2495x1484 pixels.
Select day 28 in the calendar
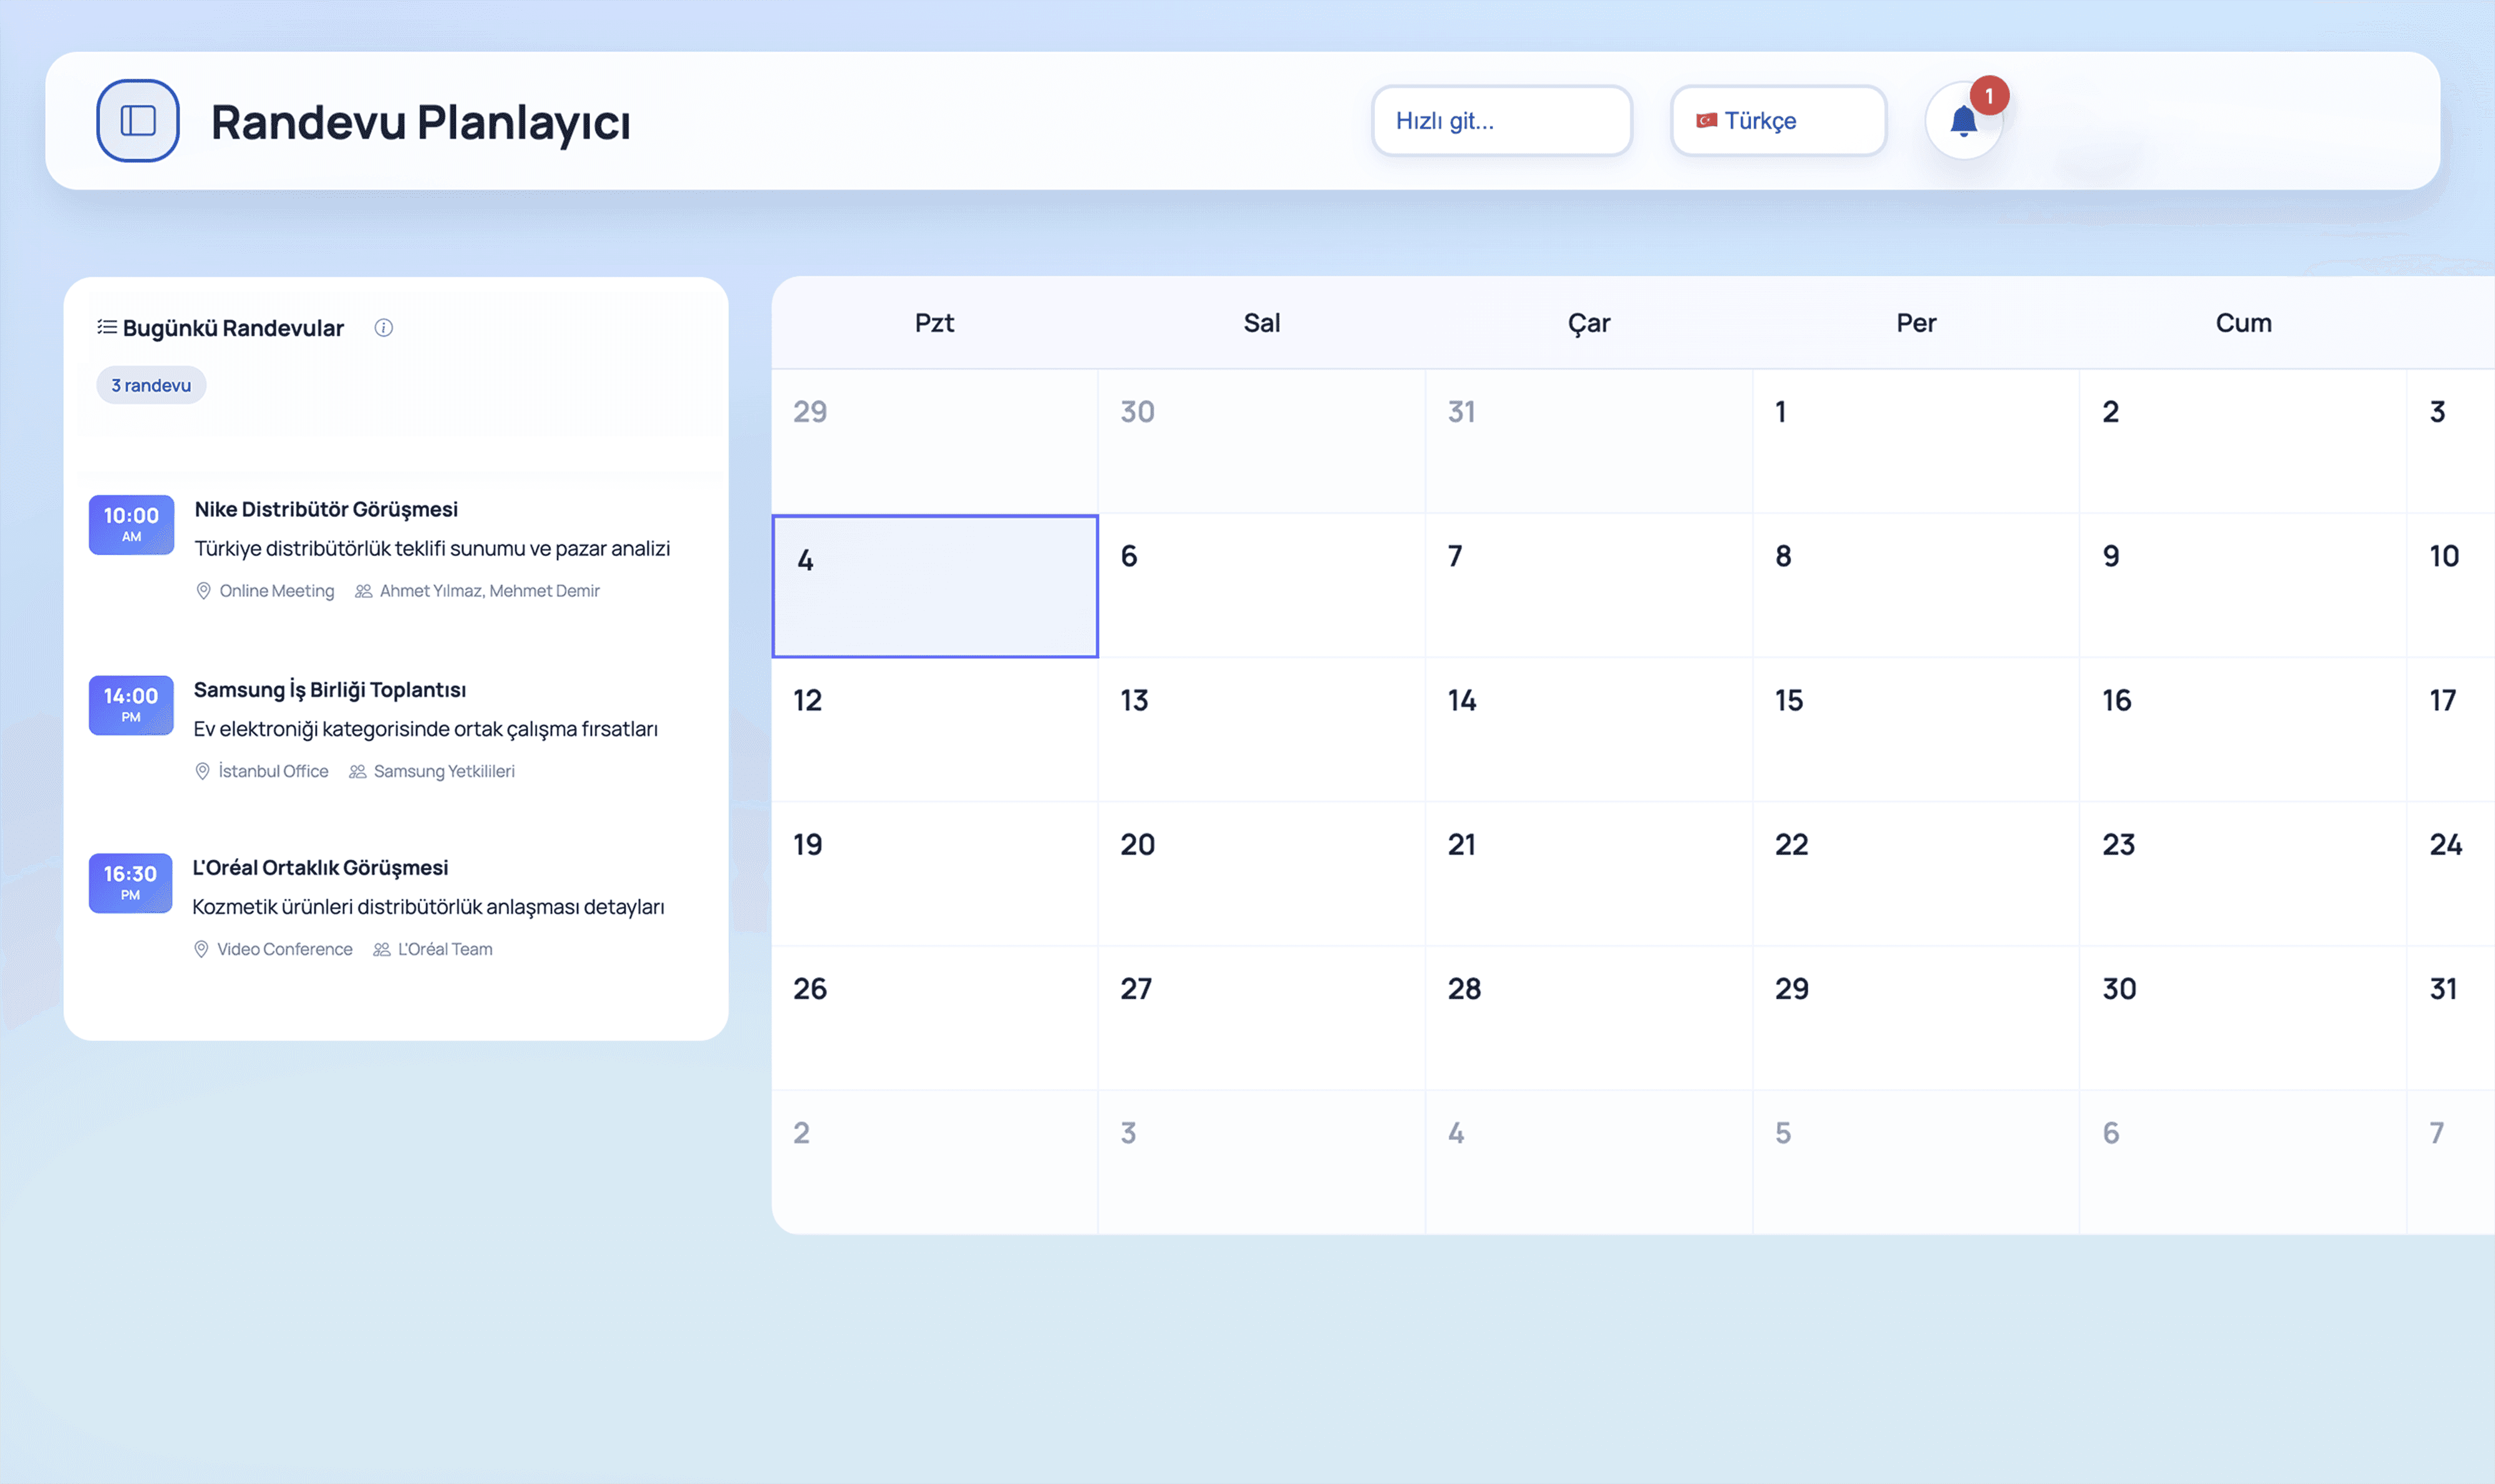tap(1587, 1017)
